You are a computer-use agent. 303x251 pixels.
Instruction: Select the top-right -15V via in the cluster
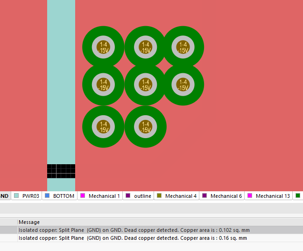tap(183, 47)
